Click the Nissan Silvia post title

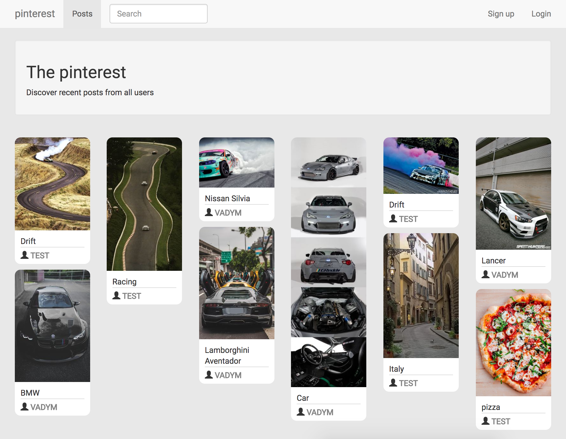227,198
